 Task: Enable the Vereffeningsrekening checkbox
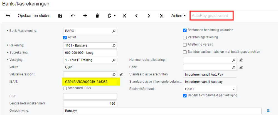pyautogui.click(x=185, y=37)
